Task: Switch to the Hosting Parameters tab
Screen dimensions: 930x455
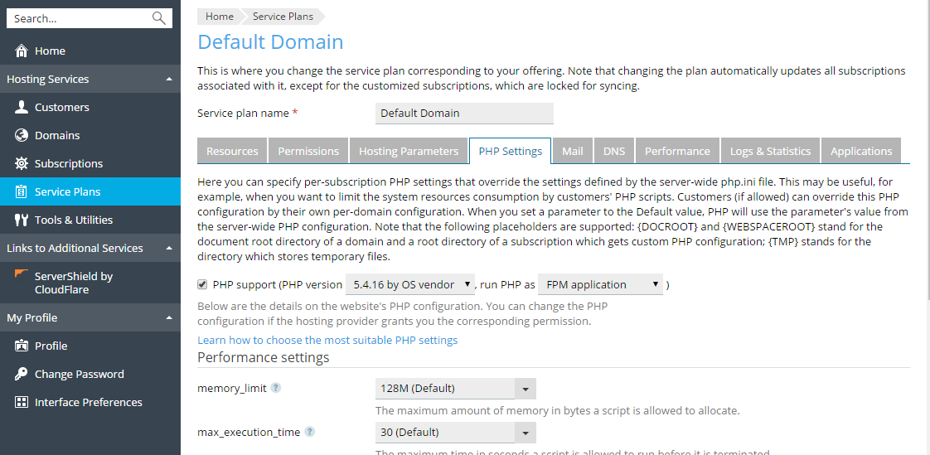Action: click(x=408, y=151)
